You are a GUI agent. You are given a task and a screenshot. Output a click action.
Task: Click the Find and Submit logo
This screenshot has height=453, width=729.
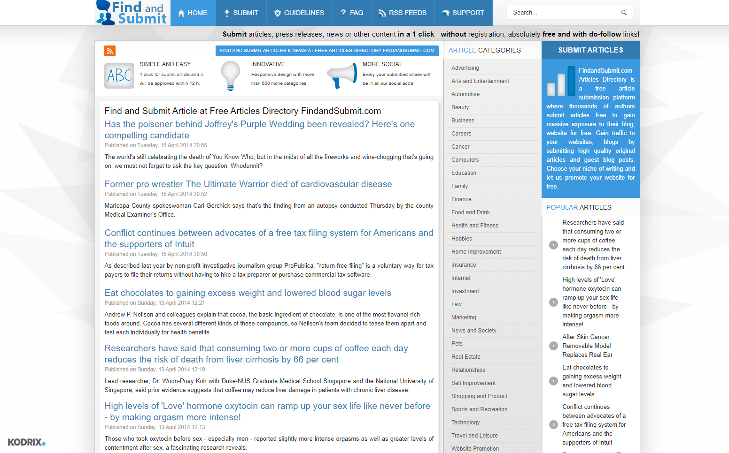coord(131,13)
